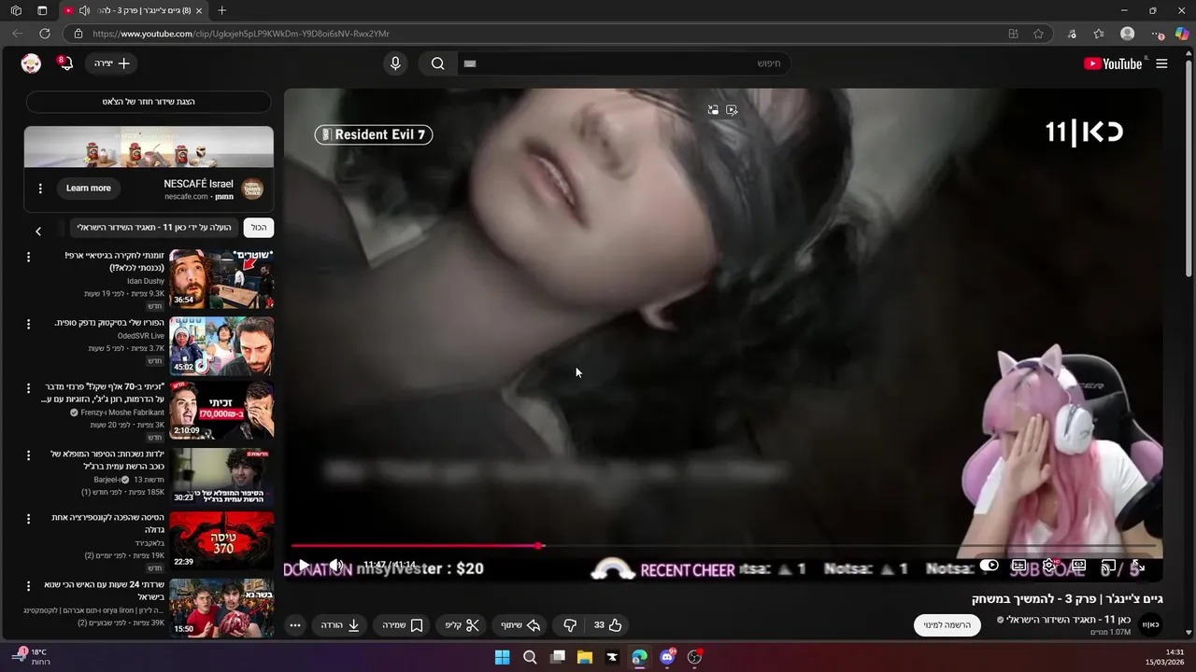Open browser favorites toolbar icon

point(1099,34)
